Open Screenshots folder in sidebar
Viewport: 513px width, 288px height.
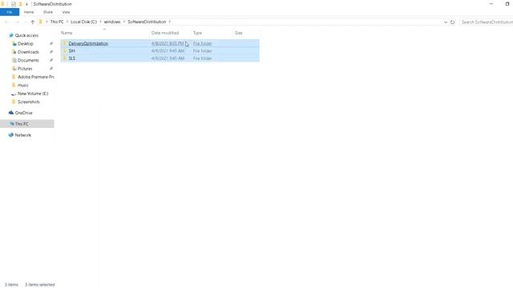tap(29, 102)
